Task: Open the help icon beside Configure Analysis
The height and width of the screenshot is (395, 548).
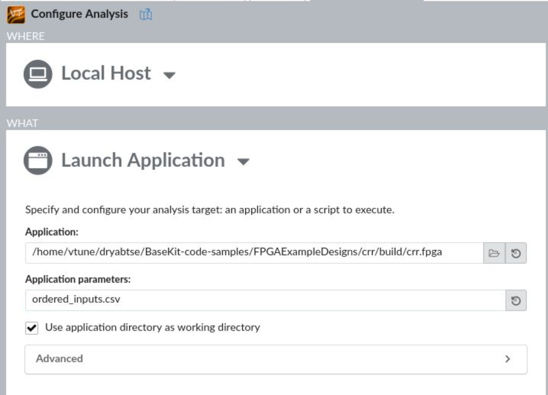Action: [x=146, y=15]
